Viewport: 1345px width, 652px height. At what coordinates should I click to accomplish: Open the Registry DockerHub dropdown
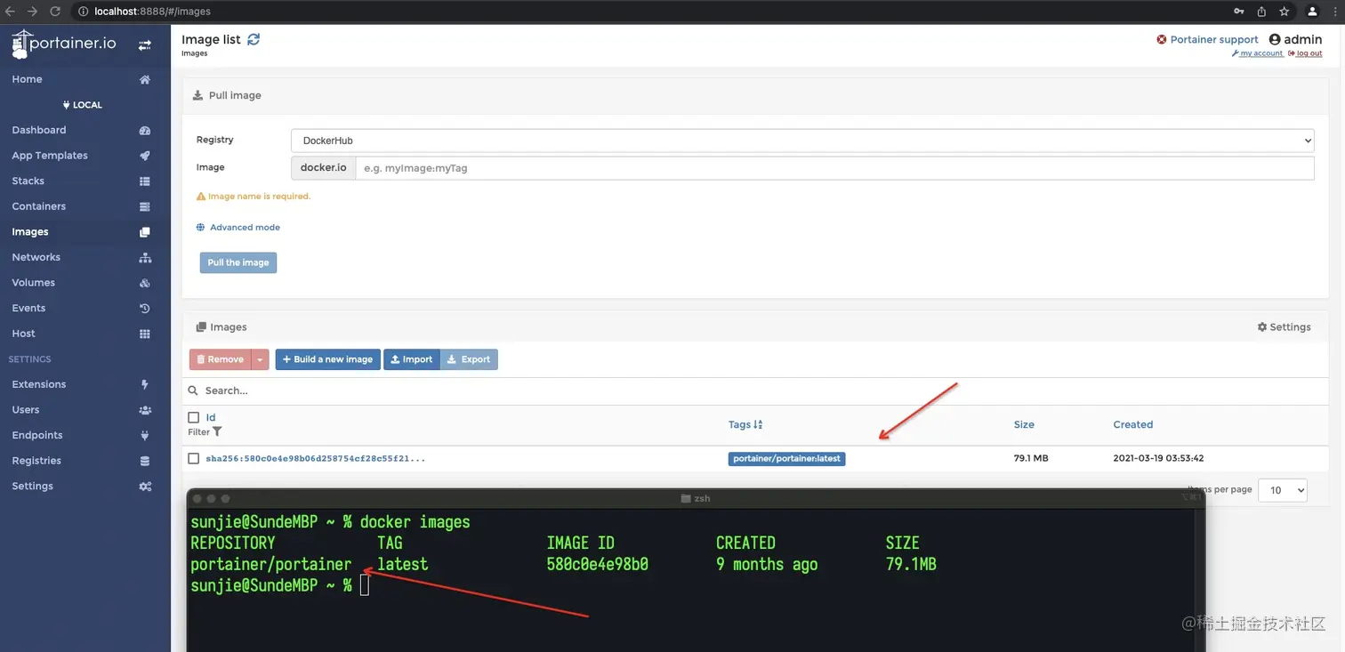802,141
